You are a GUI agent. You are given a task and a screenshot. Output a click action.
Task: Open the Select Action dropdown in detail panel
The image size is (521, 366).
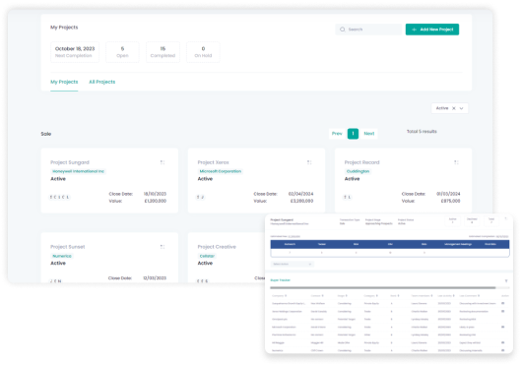coord(293,264)
